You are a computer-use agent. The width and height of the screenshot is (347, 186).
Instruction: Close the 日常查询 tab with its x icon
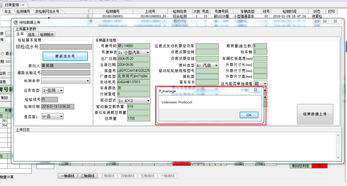23,5
